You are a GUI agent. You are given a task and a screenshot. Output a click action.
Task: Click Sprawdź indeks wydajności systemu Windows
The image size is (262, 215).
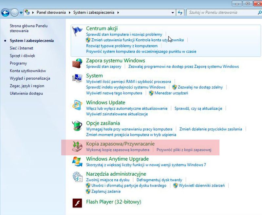point(126,87)
